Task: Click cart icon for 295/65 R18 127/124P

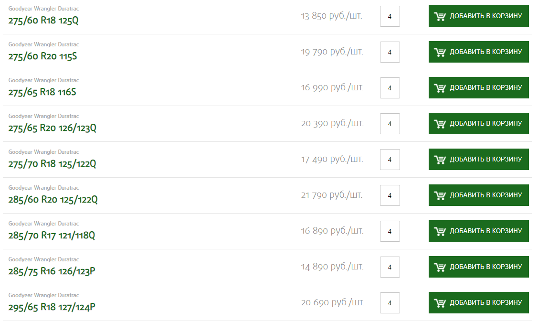Action: point(440,303)
